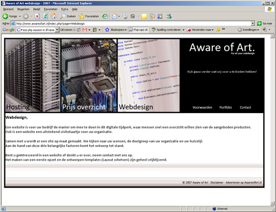The image size is (276, 212).
Task: Open the History clock icon
Action: [105, 17]
